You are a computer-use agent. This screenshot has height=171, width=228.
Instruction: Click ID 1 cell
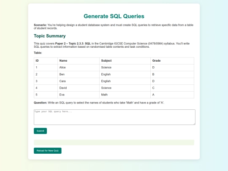(46, 68)
